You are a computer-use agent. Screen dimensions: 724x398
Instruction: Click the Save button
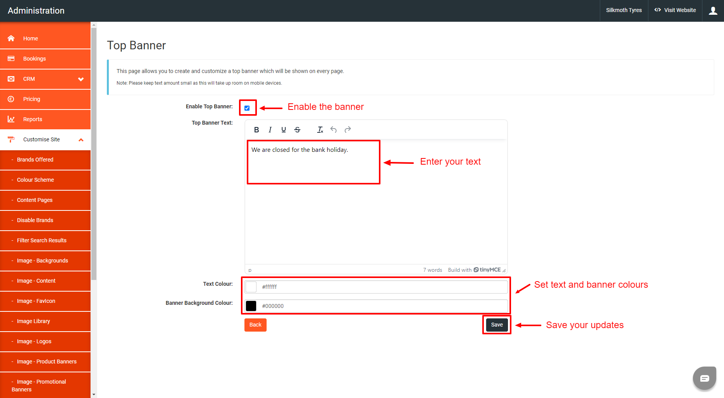497,325
